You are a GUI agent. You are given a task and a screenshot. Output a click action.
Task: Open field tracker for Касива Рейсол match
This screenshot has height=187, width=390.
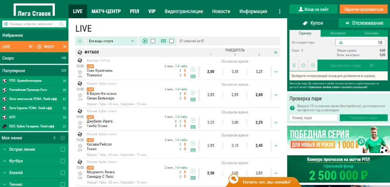(x=193, y=150)
